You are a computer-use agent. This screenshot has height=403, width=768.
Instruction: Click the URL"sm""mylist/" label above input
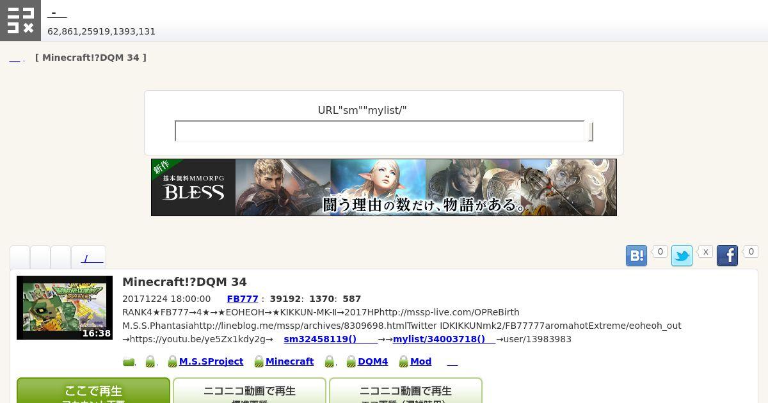tap(362, 110)
